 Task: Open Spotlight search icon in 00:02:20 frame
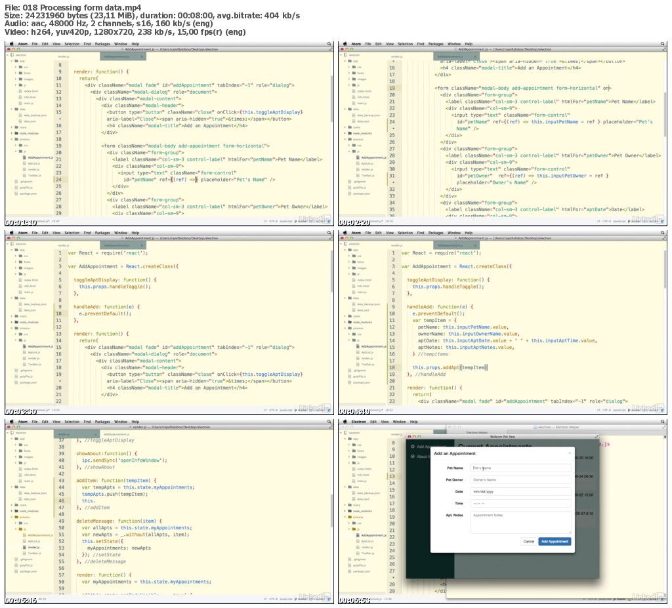663,44
